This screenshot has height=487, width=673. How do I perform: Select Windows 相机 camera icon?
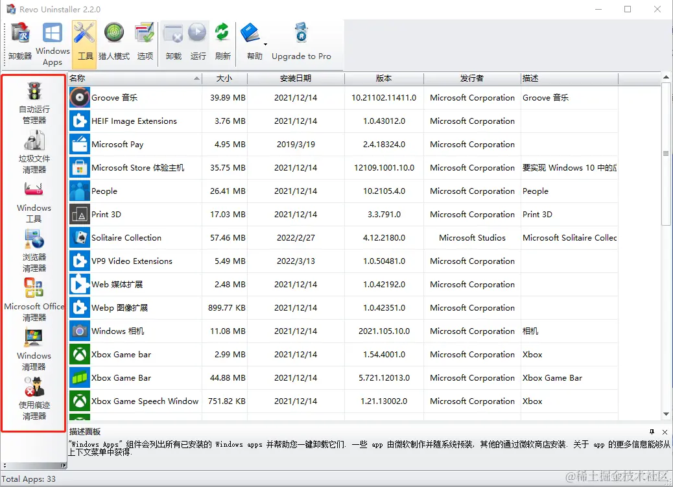pos(80,331)
